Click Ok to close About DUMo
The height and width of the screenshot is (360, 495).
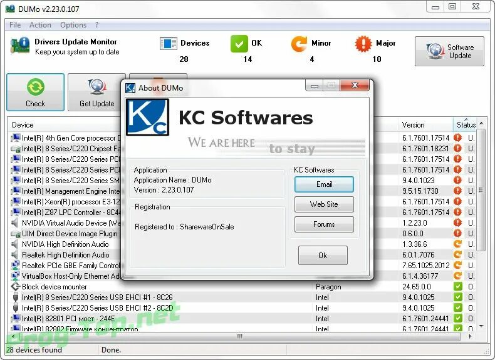click(x=323, y=256)
